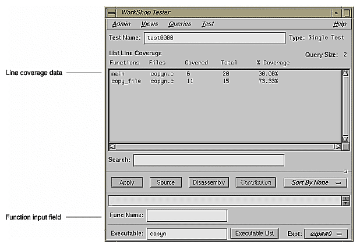360x248 pixels.
Task: Click the % Coverage column header
Action: coord(273,63)
